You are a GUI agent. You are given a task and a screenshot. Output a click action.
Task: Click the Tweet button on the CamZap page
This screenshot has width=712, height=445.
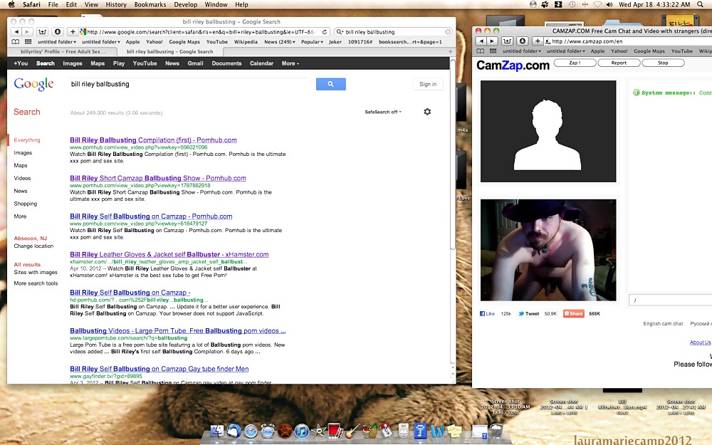528,313
